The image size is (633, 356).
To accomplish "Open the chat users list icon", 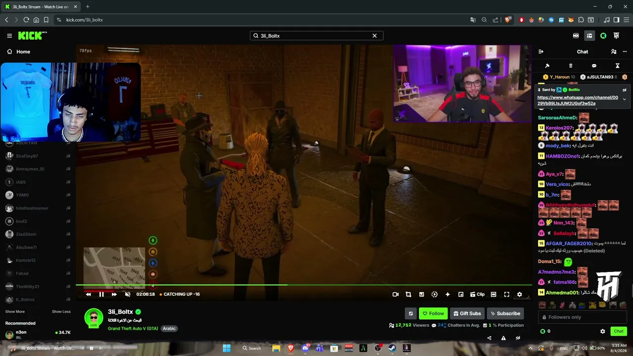I will click(x=614, y=51).
